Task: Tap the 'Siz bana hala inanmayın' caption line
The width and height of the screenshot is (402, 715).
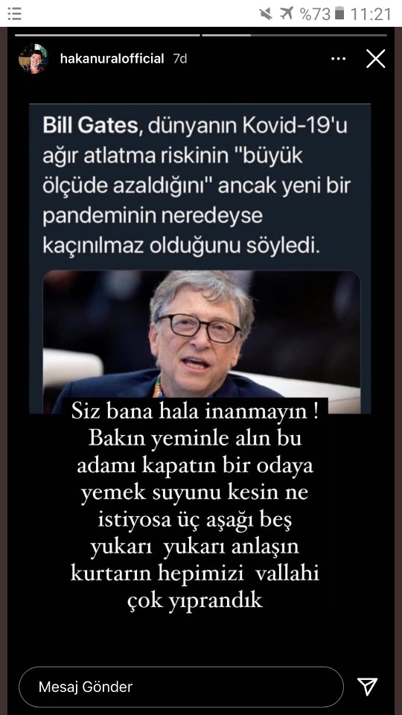Action: pyautogui.click(x=194, y=412)
